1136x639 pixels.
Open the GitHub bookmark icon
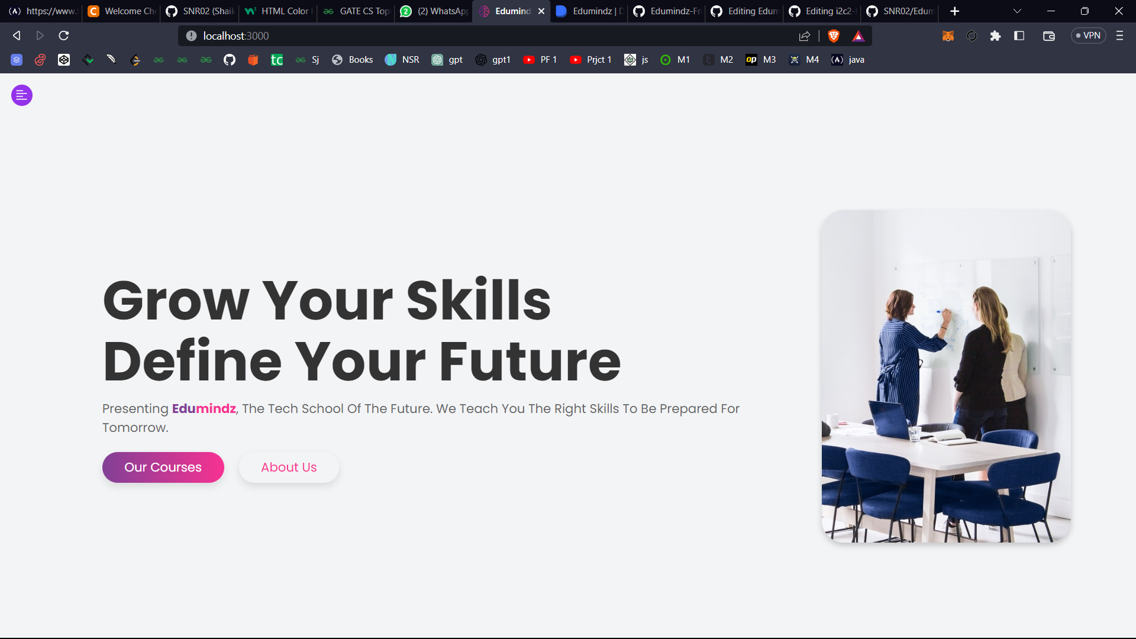(230, 60)
